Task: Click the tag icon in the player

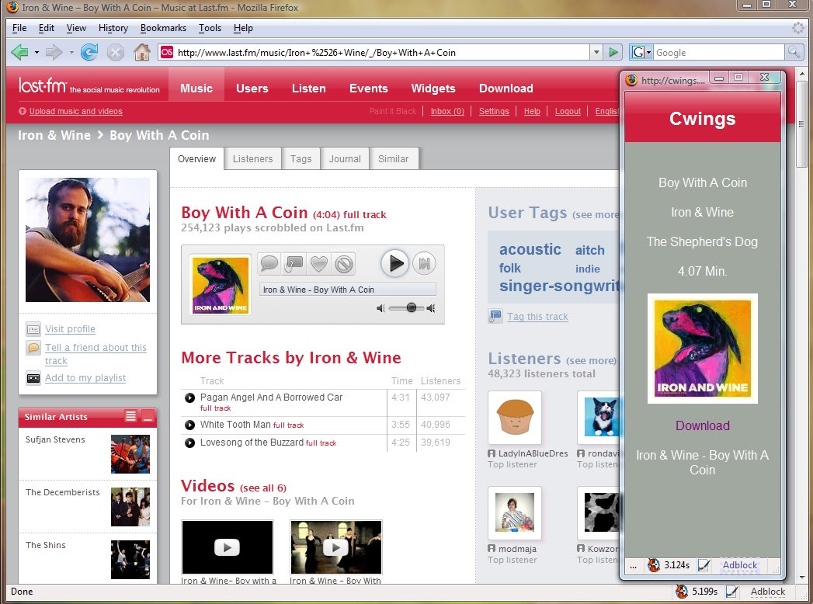Action: pyautogui.click(x=294, y=263)
